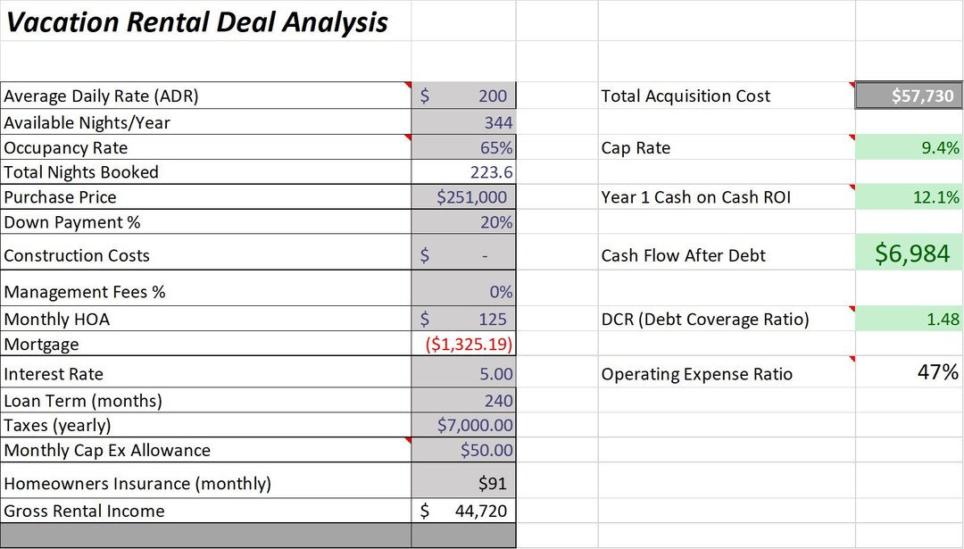Open the comment on Total Acquisition Cost
Viewport: 964px width, 549px height.
[x=909, y=96]
